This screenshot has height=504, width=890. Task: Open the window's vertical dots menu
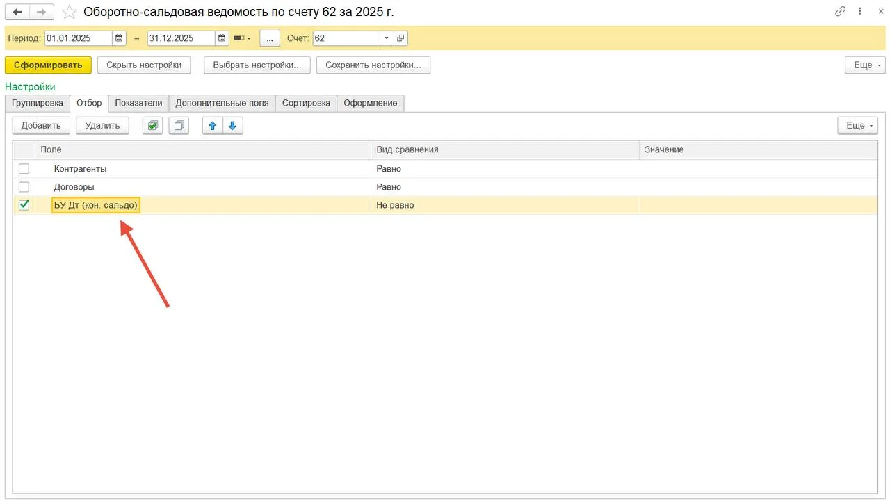(859, 12)
